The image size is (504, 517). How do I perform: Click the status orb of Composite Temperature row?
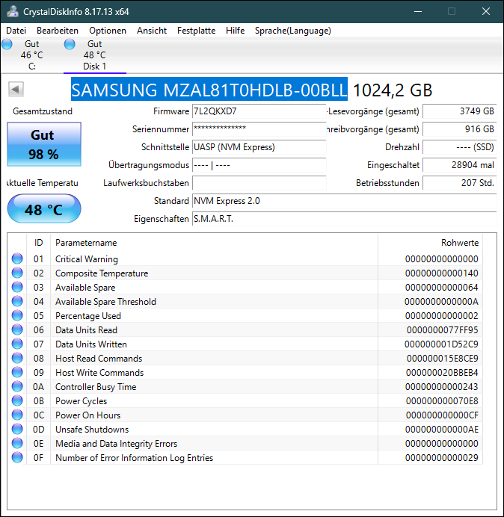click(x=17, y=273)
